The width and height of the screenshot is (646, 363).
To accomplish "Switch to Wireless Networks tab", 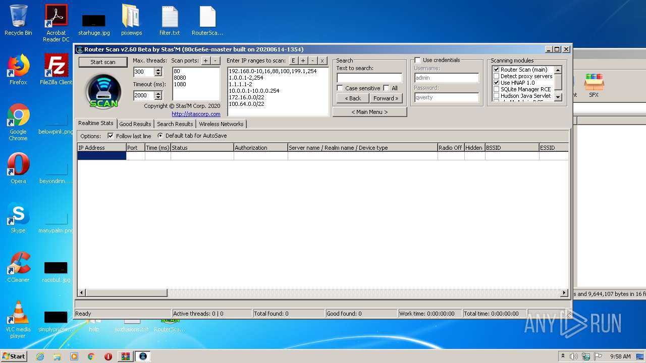I will (221, 124).
